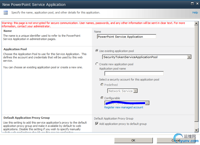Screen dimensions: 200x145
Task: Maximize the New PowerPoint Service Application dialog
Action: tap(192, 4)
